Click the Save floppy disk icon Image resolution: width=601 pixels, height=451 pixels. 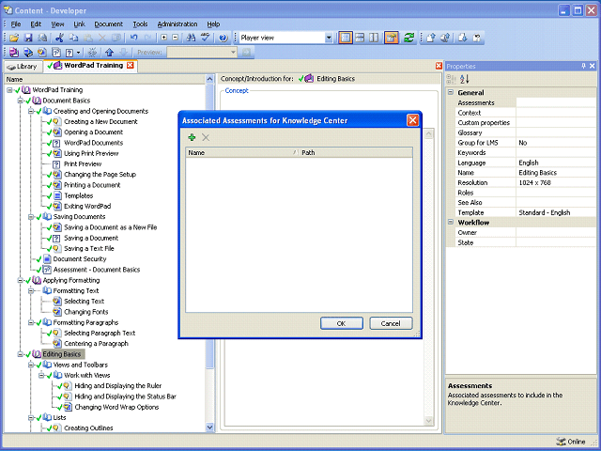[x=28, y=38]
